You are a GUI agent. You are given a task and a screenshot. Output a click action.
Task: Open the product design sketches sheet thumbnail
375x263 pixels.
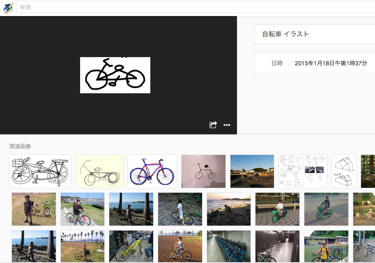tap(303, 171)
